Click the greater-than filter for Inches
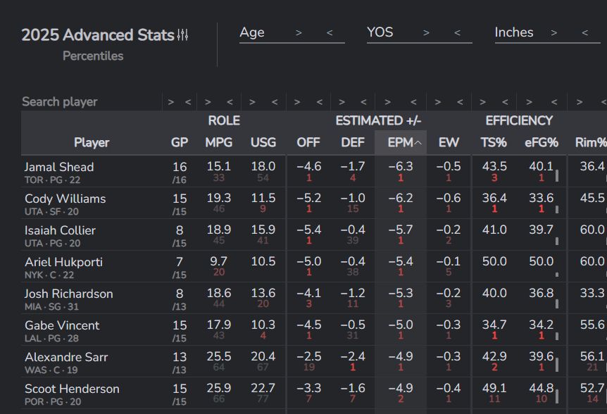The image size is (607, 414). click(554, 32)
